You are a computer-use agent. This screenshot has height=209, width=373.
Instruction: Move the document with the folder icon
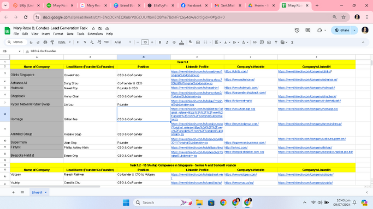pos(100,28)
